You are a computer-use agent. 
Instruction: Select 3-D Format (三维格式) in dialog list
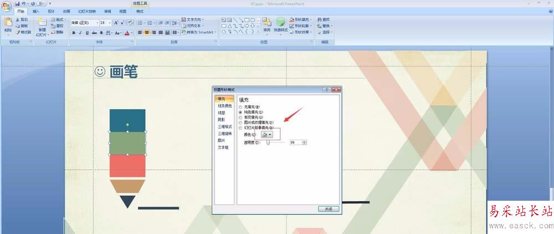click(225, 126)
